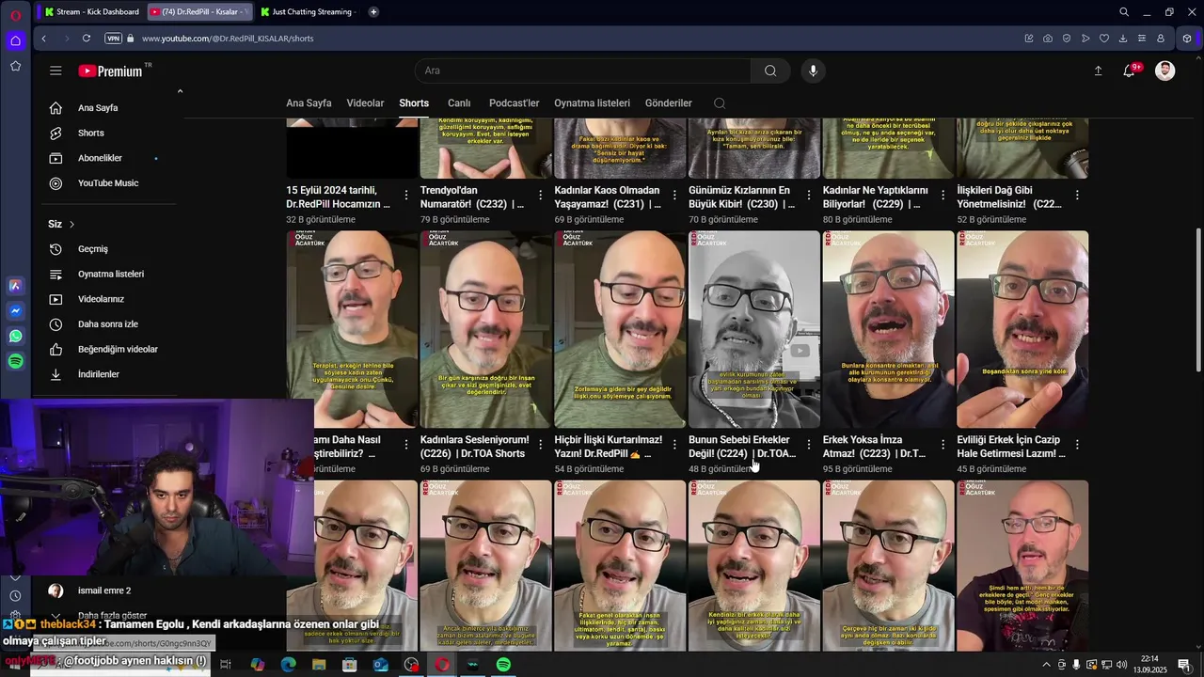Open Oynatma listeleri in sidebar

[111, 274]
